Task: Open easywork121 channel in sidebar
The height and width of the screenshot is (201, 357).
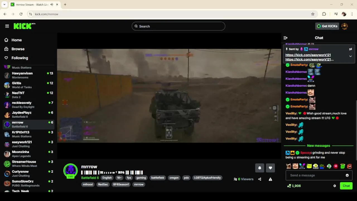Action: [x=28, y=144]
